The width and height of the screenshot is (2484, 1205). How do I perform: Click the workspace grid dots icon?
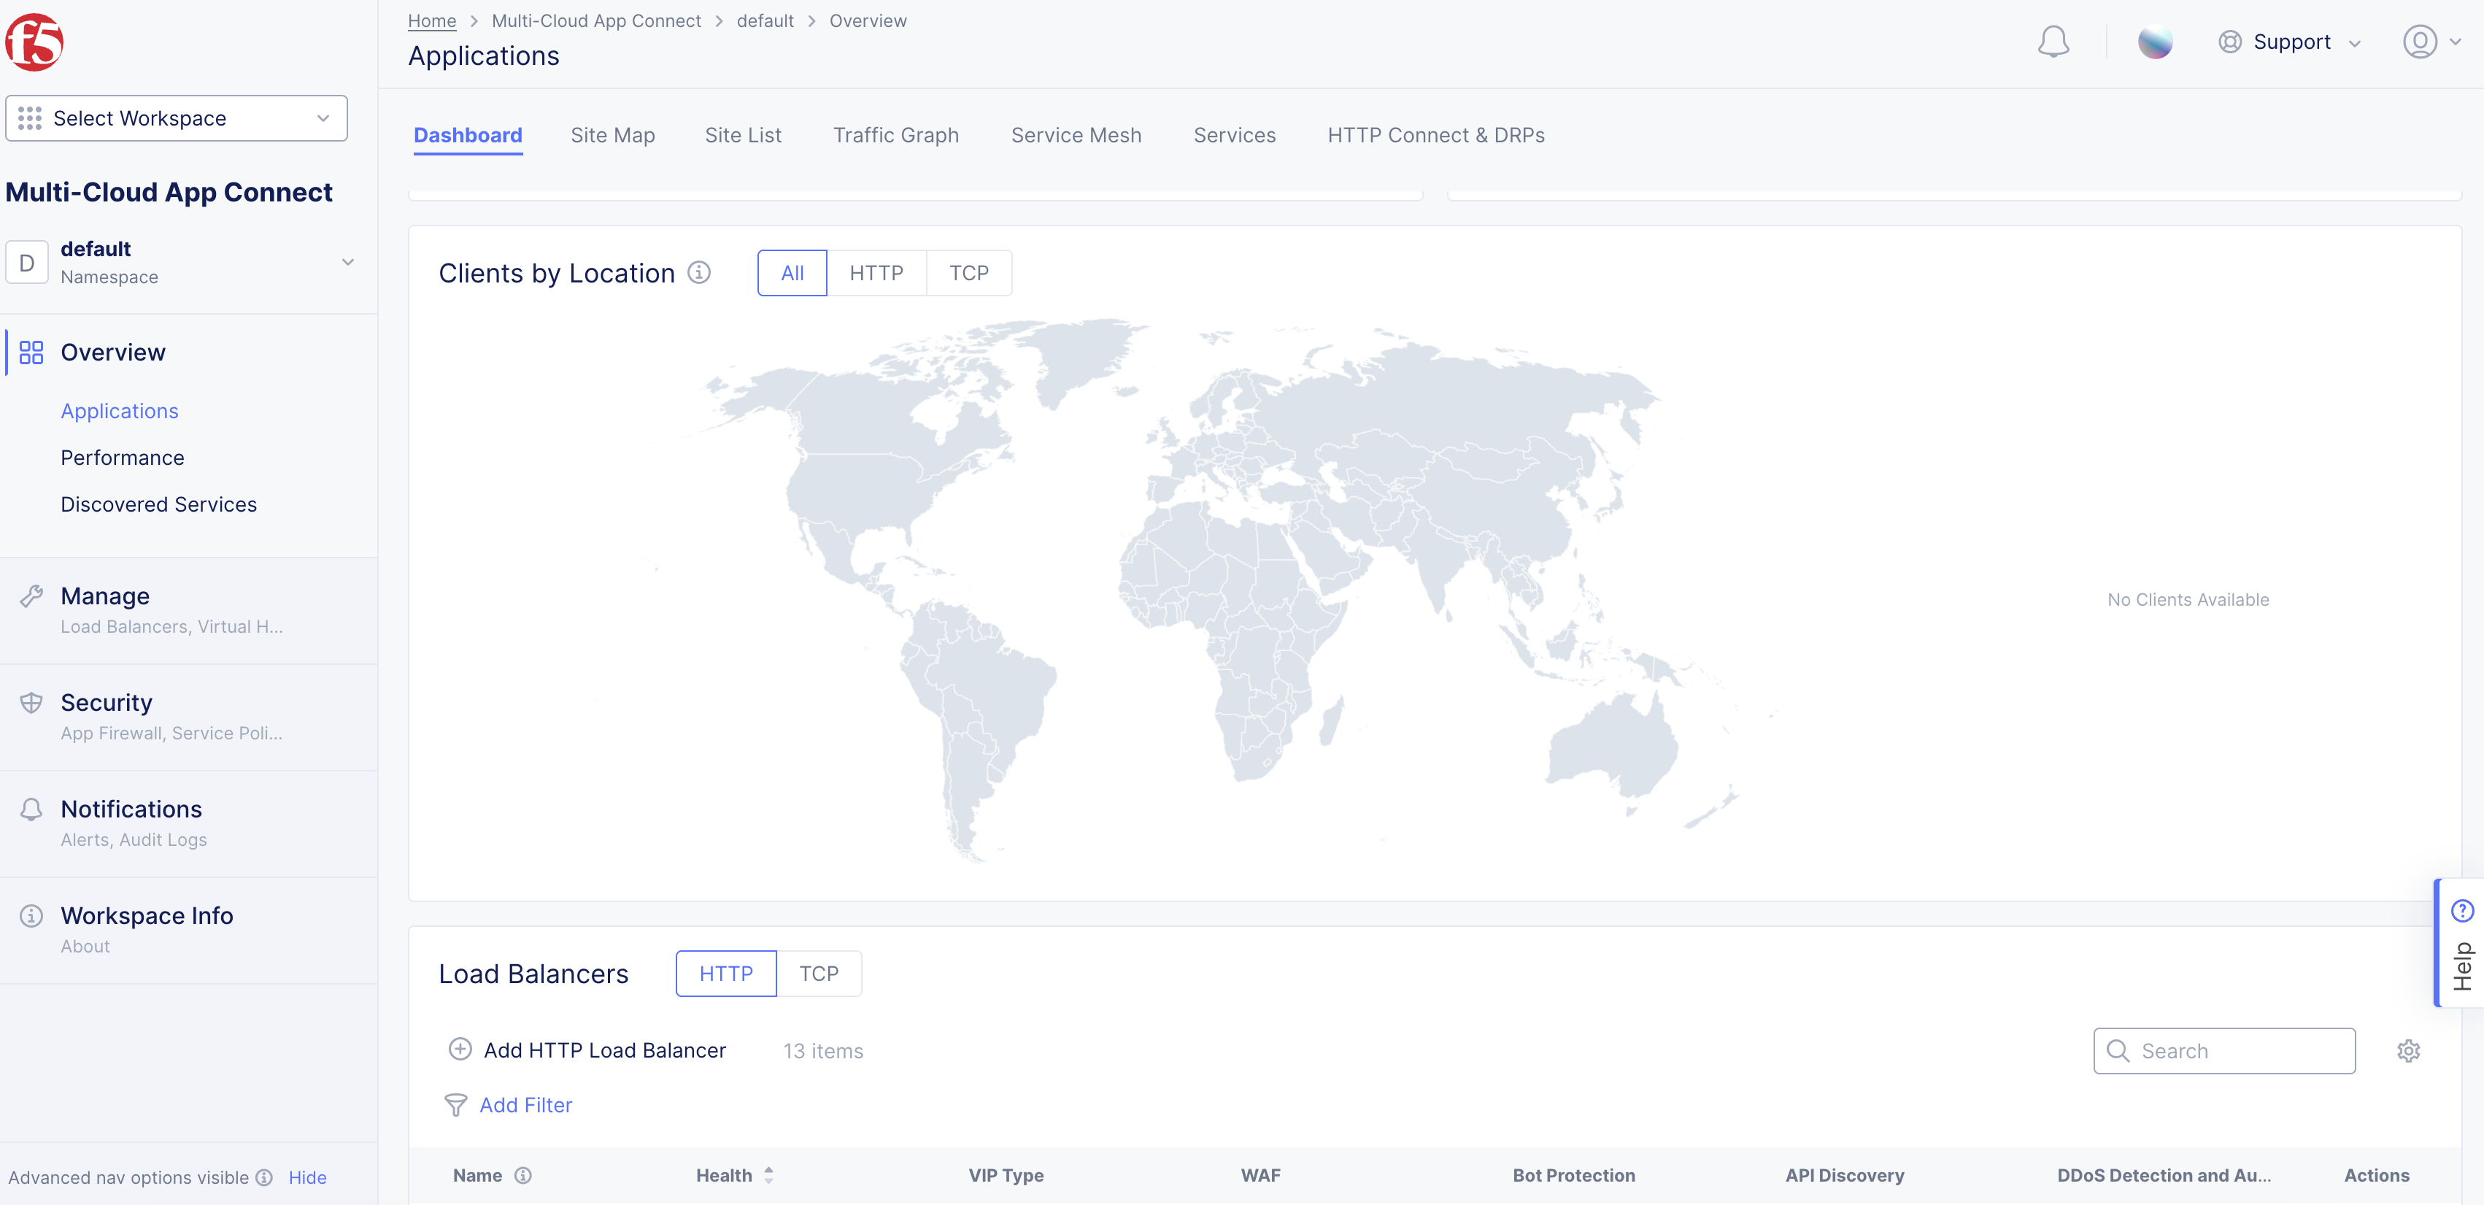point(30,118)
